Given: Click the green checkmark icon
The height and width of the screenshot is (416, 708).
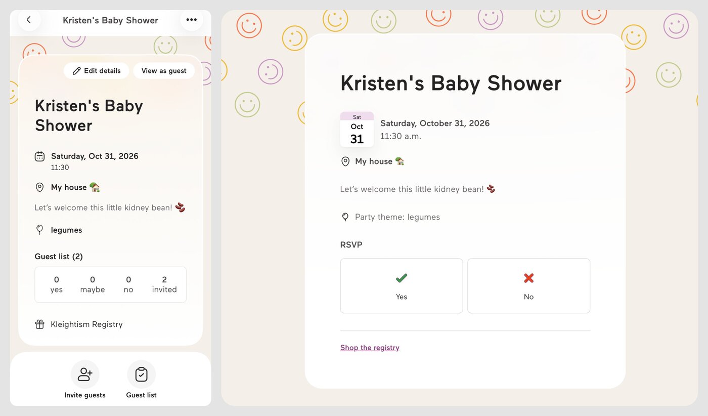Looking at the screenshot, I should click(402, 278).
